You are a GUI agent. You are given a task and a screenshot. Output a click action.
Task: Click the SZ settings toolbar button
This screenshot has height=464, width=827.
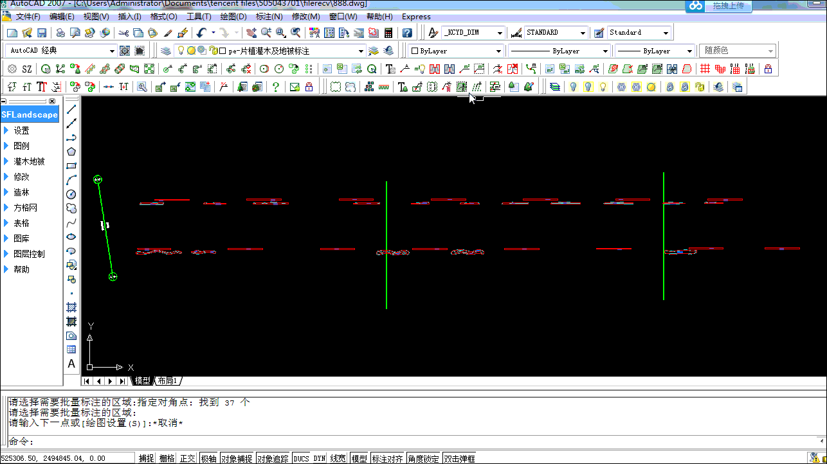pyautogui.click(x=26, y=69)
